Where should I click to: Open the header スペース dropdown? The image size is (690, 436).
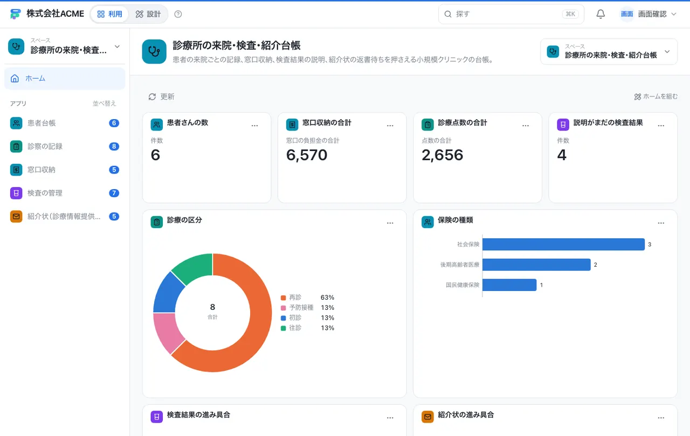pos(609,52)
